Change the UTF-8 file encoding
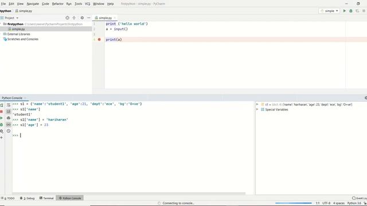 tap(326, 203)
